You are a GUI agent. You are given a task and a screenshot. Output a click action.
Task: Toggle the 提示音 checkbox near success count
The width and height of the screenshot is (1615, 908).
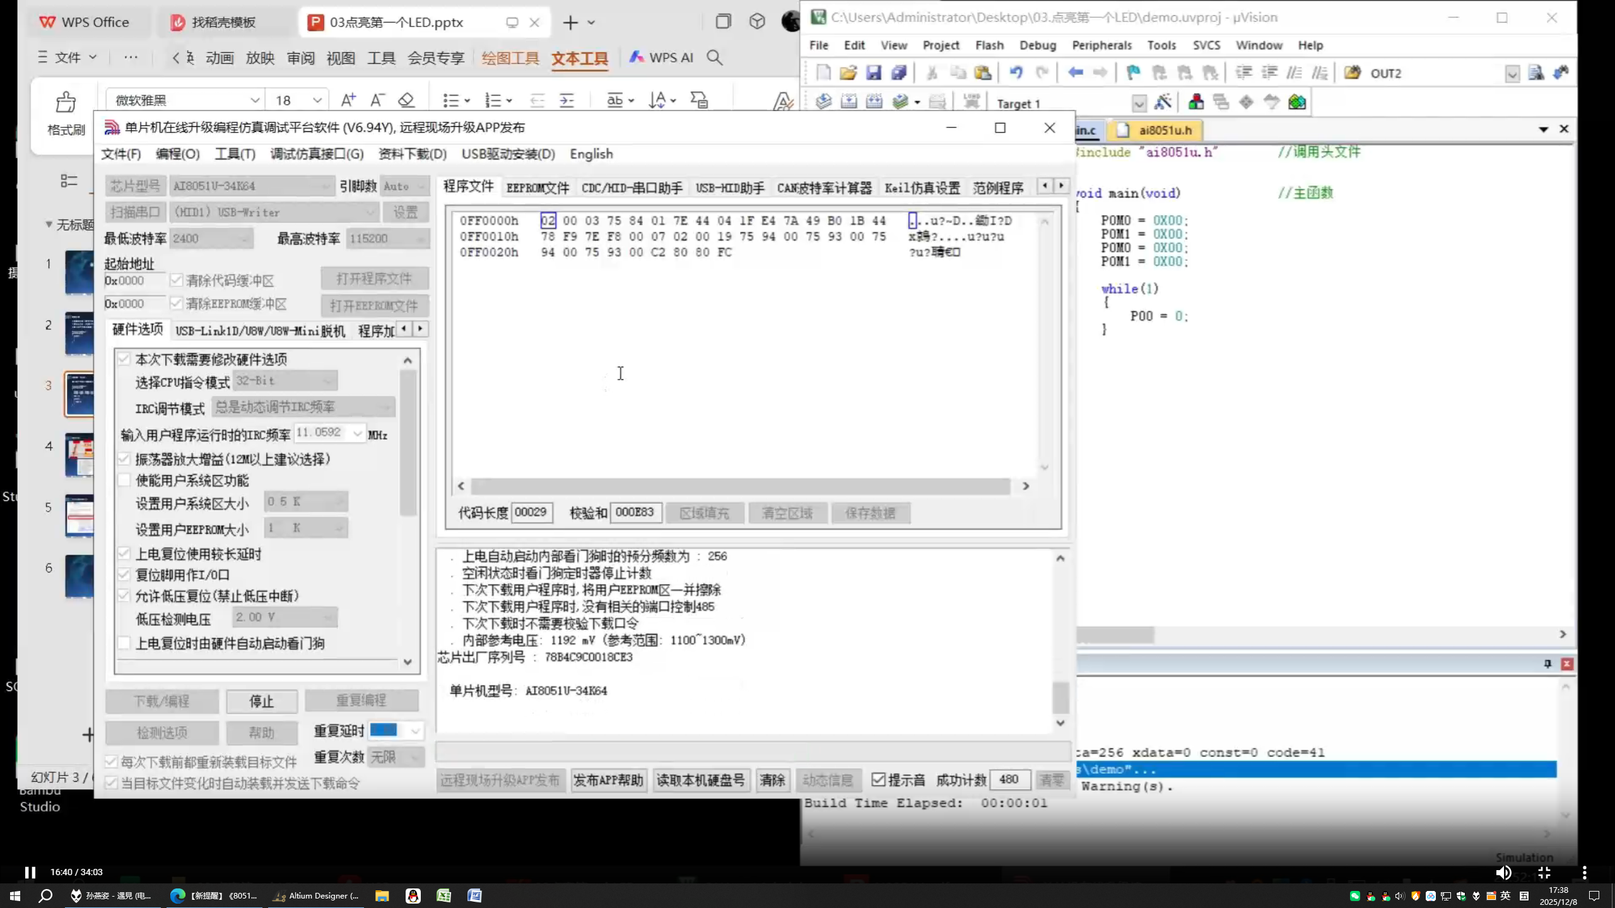pos(879,779)
